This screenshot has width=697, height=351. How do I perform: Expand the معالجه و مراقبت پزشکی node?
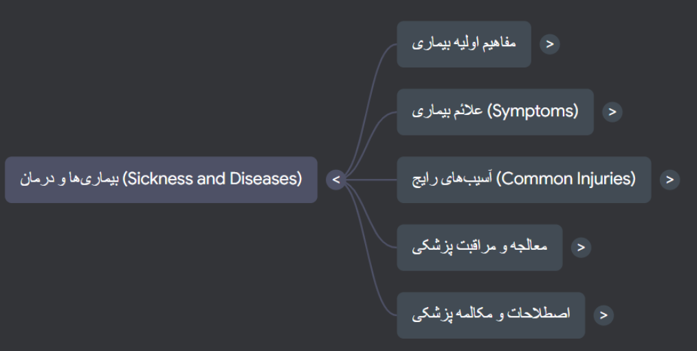[x=581, y=247]
